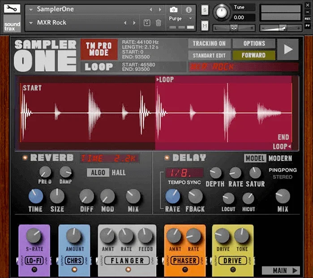Toggle the PHASER pedal footswitch
The image size is (313, 278).
tap(185, 270)
